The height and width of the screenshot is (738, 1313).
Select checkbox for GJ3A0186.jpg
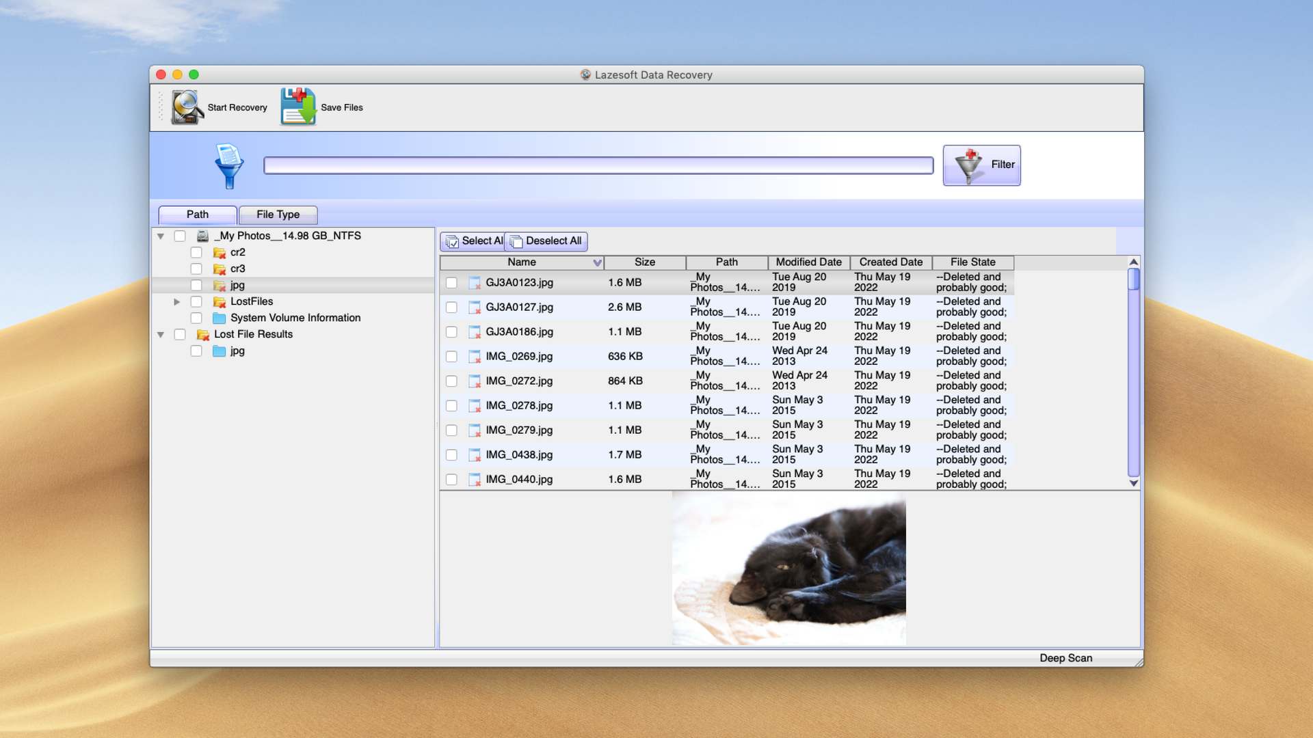click(451, 332)
